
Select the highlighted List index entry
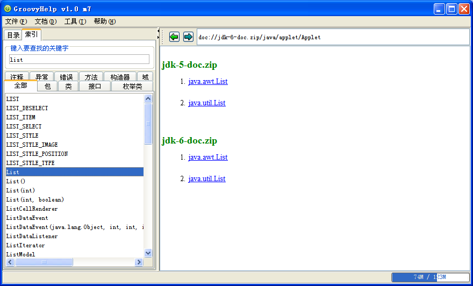(75, 172)
